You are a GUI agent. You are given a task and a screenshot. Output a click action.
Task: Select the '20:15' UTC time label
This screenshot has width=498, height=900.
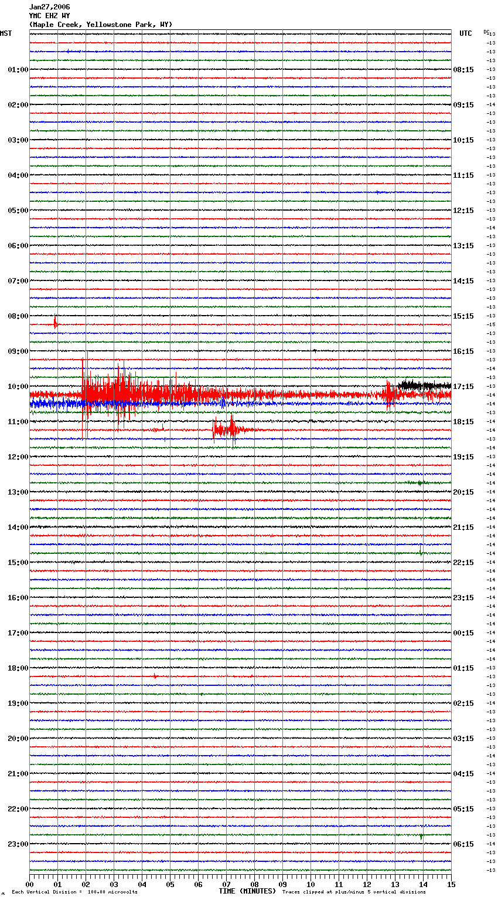[x=463, y=492]
